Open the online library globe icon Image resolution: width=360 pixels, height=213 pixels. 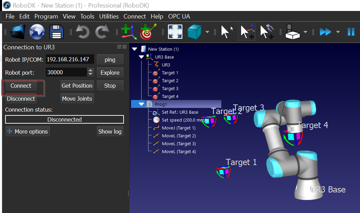(x=37, y=32)
